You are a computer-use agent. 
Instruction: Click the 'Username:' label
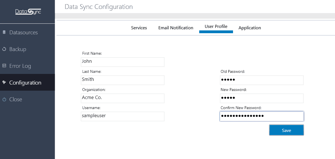point(91,108)
